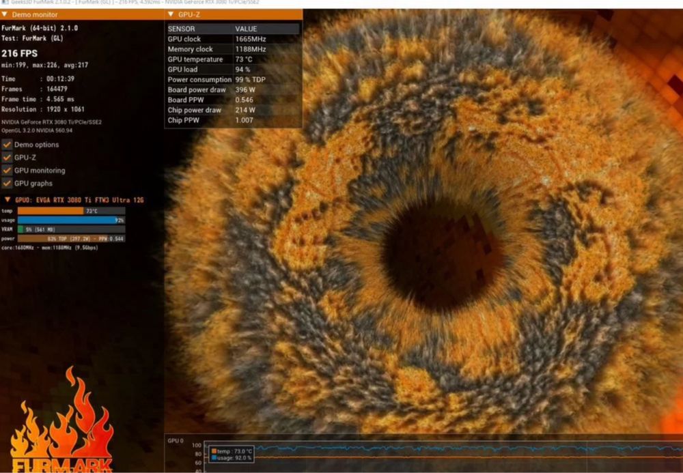Collapse the Demo monitor panel triangle
This screenshot has height=473, width=683.
(4, 14)
